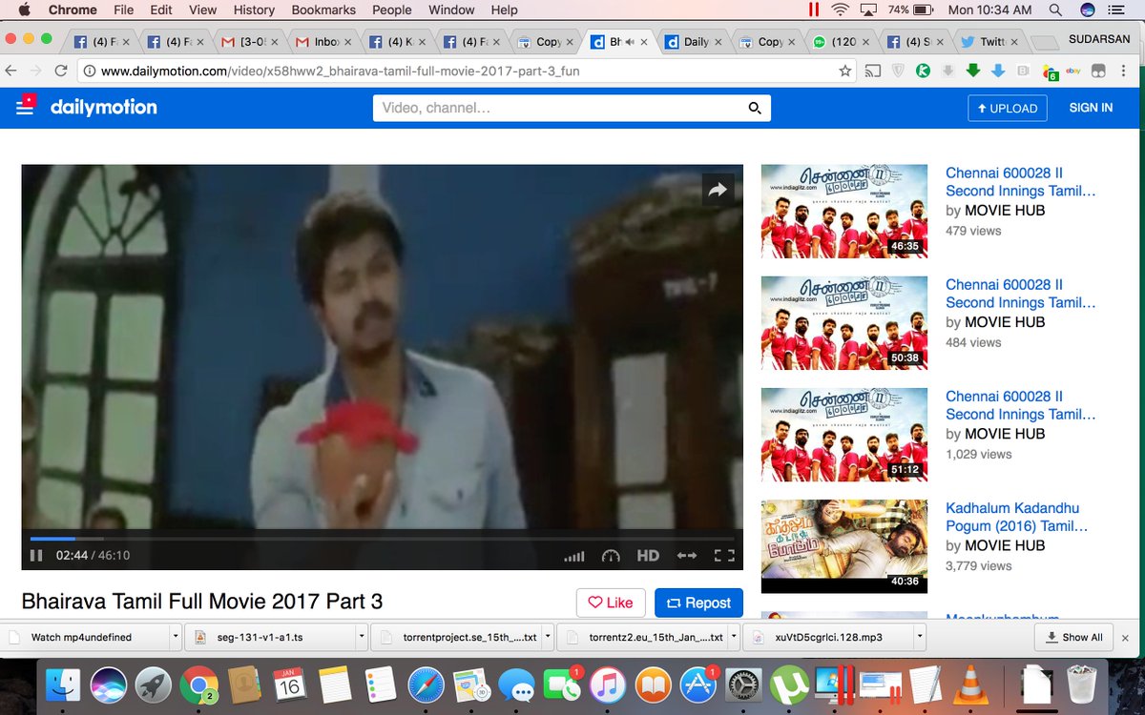Launch Siri from the Dock
The image size is (1145, 715).
(109, 684)
